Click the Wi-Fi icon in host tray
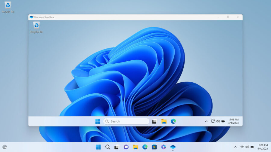The width and height of the screenshot is (271, 152). pyautogui.click(x=242, y=147)
